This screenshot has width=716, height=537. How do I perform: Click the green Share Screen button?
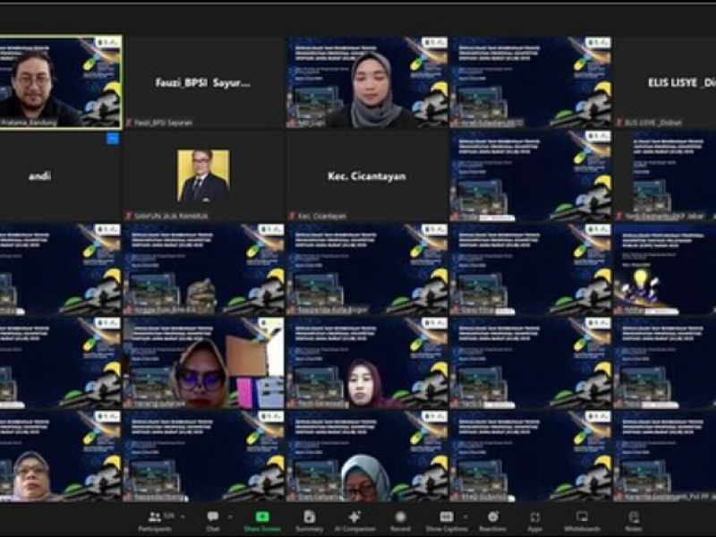261,517
